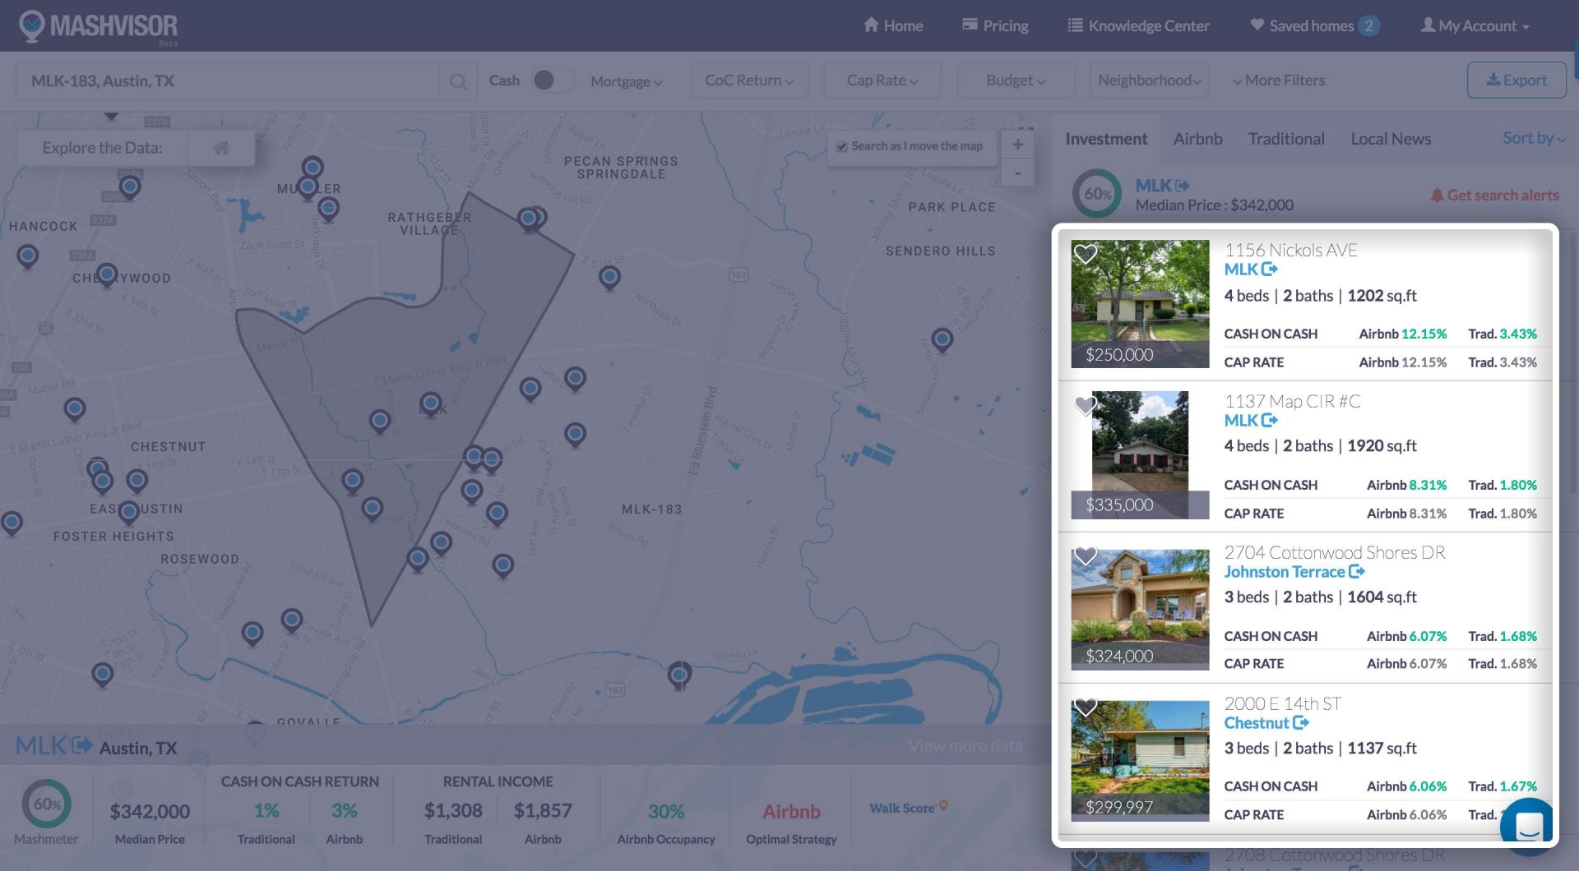
Task: Click the search magnifier icon
Action: 458,81
